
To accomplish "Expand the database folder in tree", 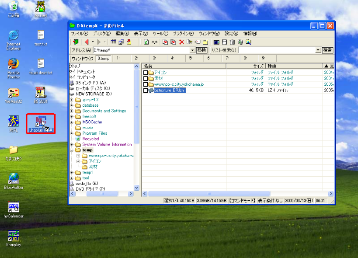I will 72,105.
